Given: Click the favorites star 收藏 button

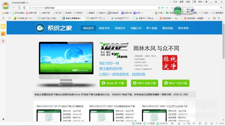Looking at the screenshot, I should point(5,13).
